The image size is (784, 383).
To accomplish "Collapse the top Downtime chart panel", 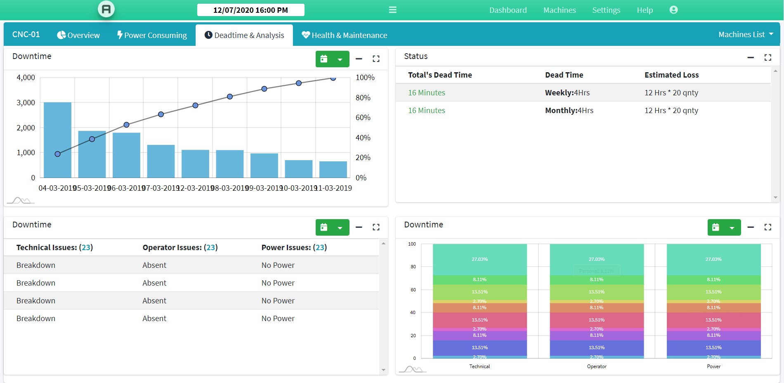I will [x=359, y=59].
